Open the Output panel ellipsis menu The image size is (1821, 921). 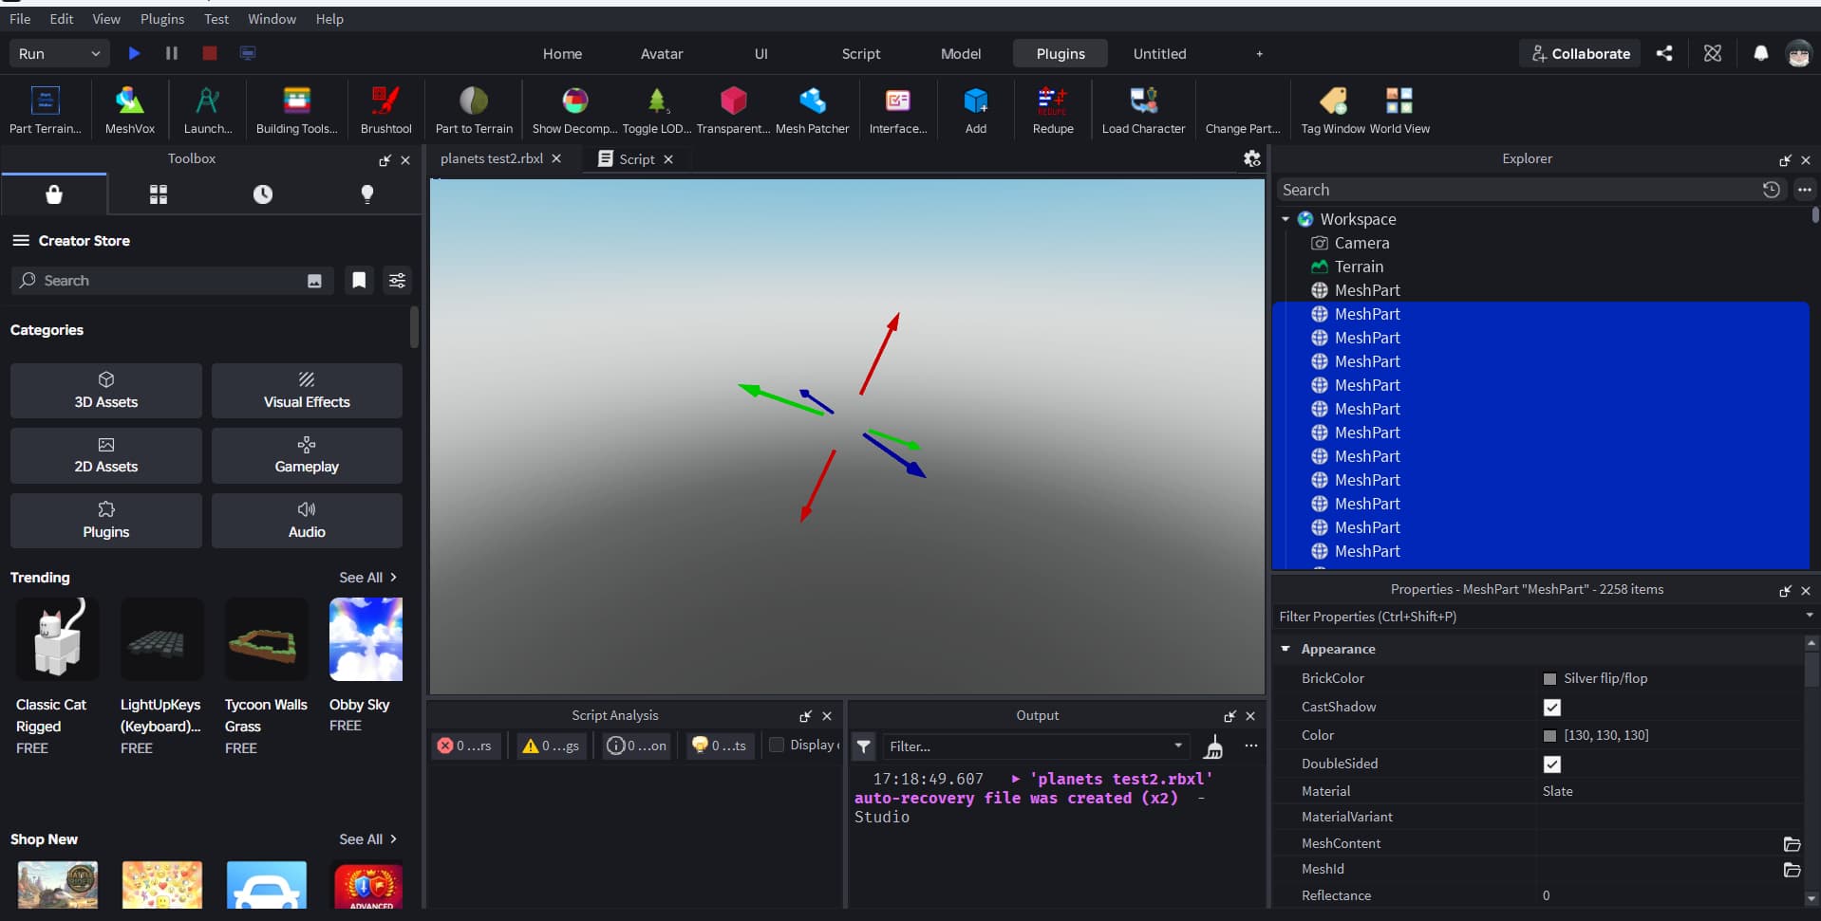tap(1251, 746)
